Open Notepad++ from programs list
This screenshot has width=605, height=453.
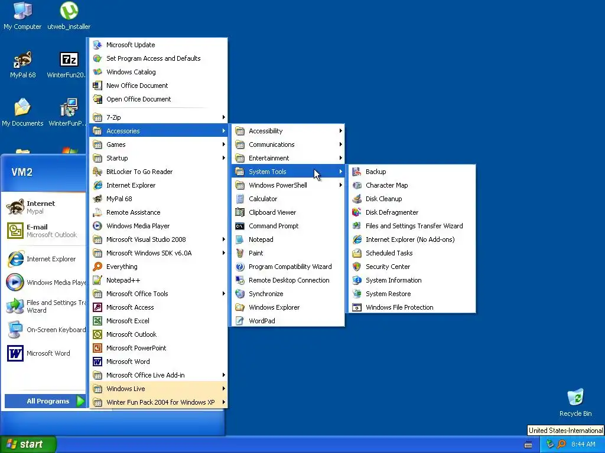point(158,280)
